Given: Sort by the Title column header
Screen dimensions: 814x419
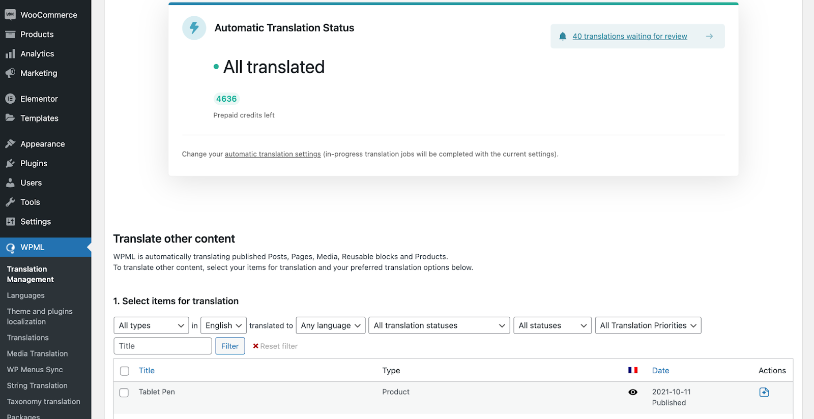Looking at the screenshot, I should 147,371.
